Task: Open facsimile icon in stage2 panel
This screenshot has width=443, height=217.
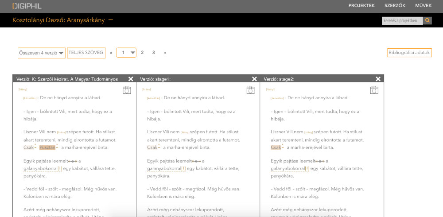Action: pyautogui.click(x=374, y=90)
